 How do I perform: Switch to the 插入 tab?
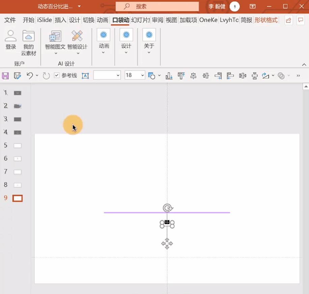(60, 20)
